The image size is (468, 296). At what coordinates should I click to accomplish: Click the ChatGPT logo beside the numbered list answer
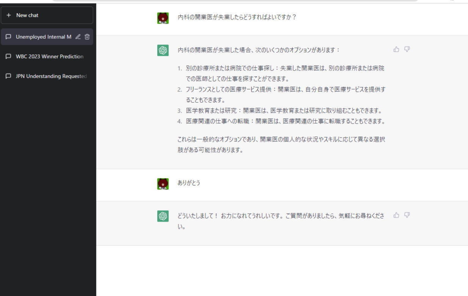(x=163, y=50)
